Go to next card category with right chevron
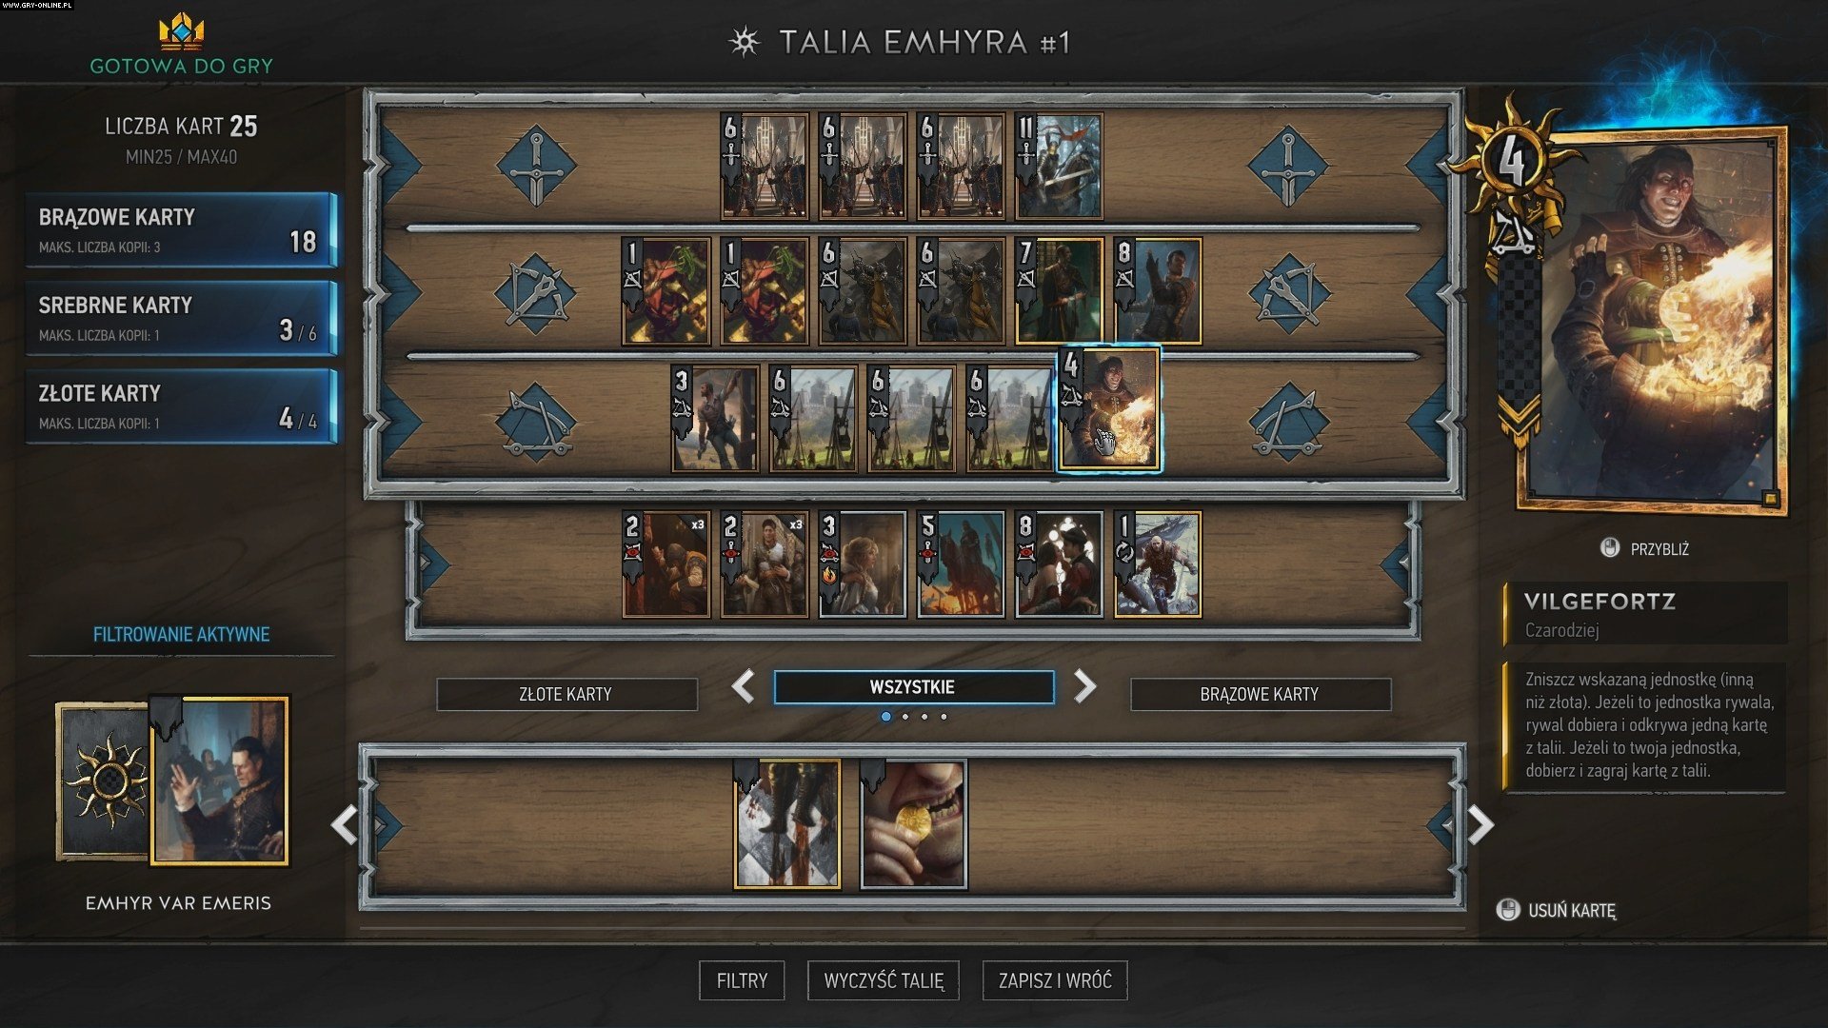Image resolution: width=1828 pixels, height=1028 pixels. point(1084,686)
